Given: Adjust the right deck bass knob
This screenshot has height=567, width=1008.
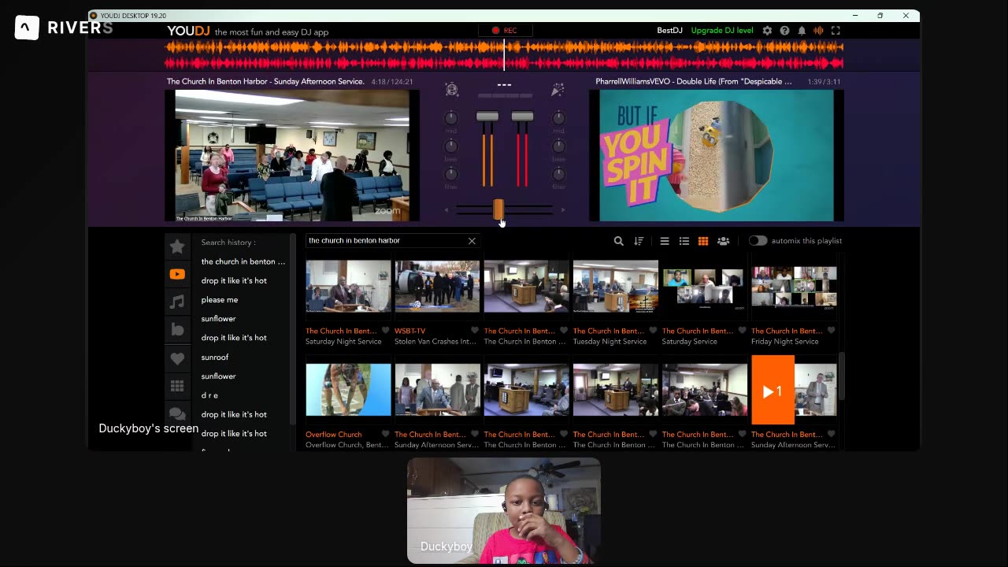Looking at the screenshot, I should coord(558,146).
